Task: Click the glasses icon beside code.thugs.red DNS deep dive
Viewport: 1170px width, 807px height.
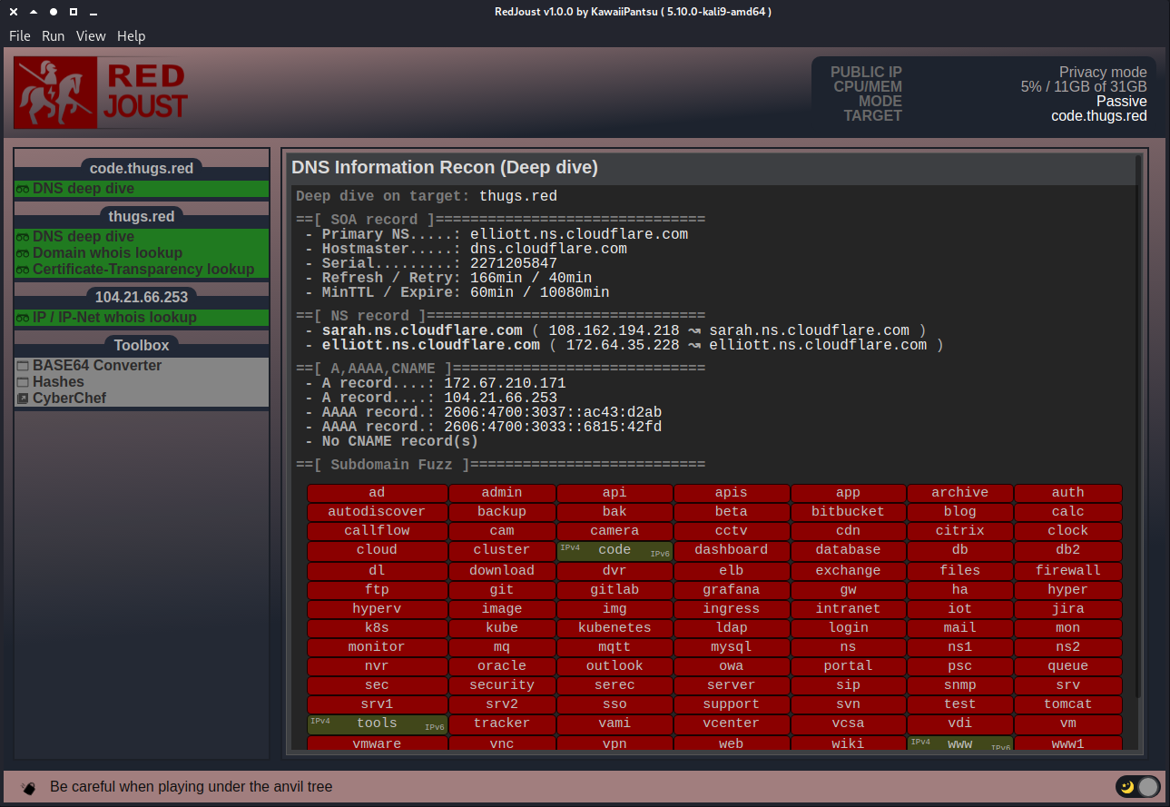Action: pos(24,189)
